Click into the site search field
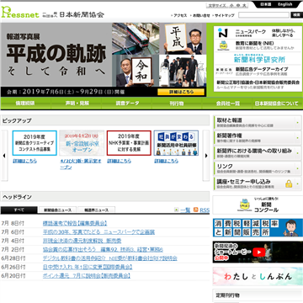Viewport: 303px width, 303px height. coord(264,15)
